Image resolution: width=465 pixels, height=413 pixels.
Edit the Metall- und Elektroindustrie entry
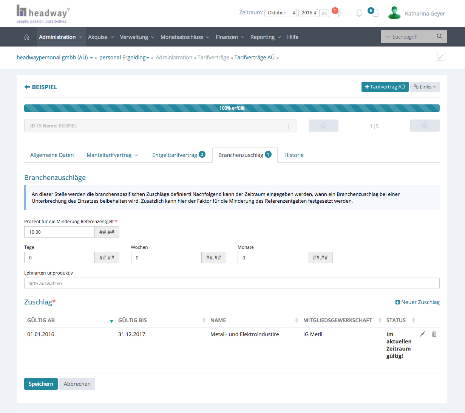click(423, 334)
